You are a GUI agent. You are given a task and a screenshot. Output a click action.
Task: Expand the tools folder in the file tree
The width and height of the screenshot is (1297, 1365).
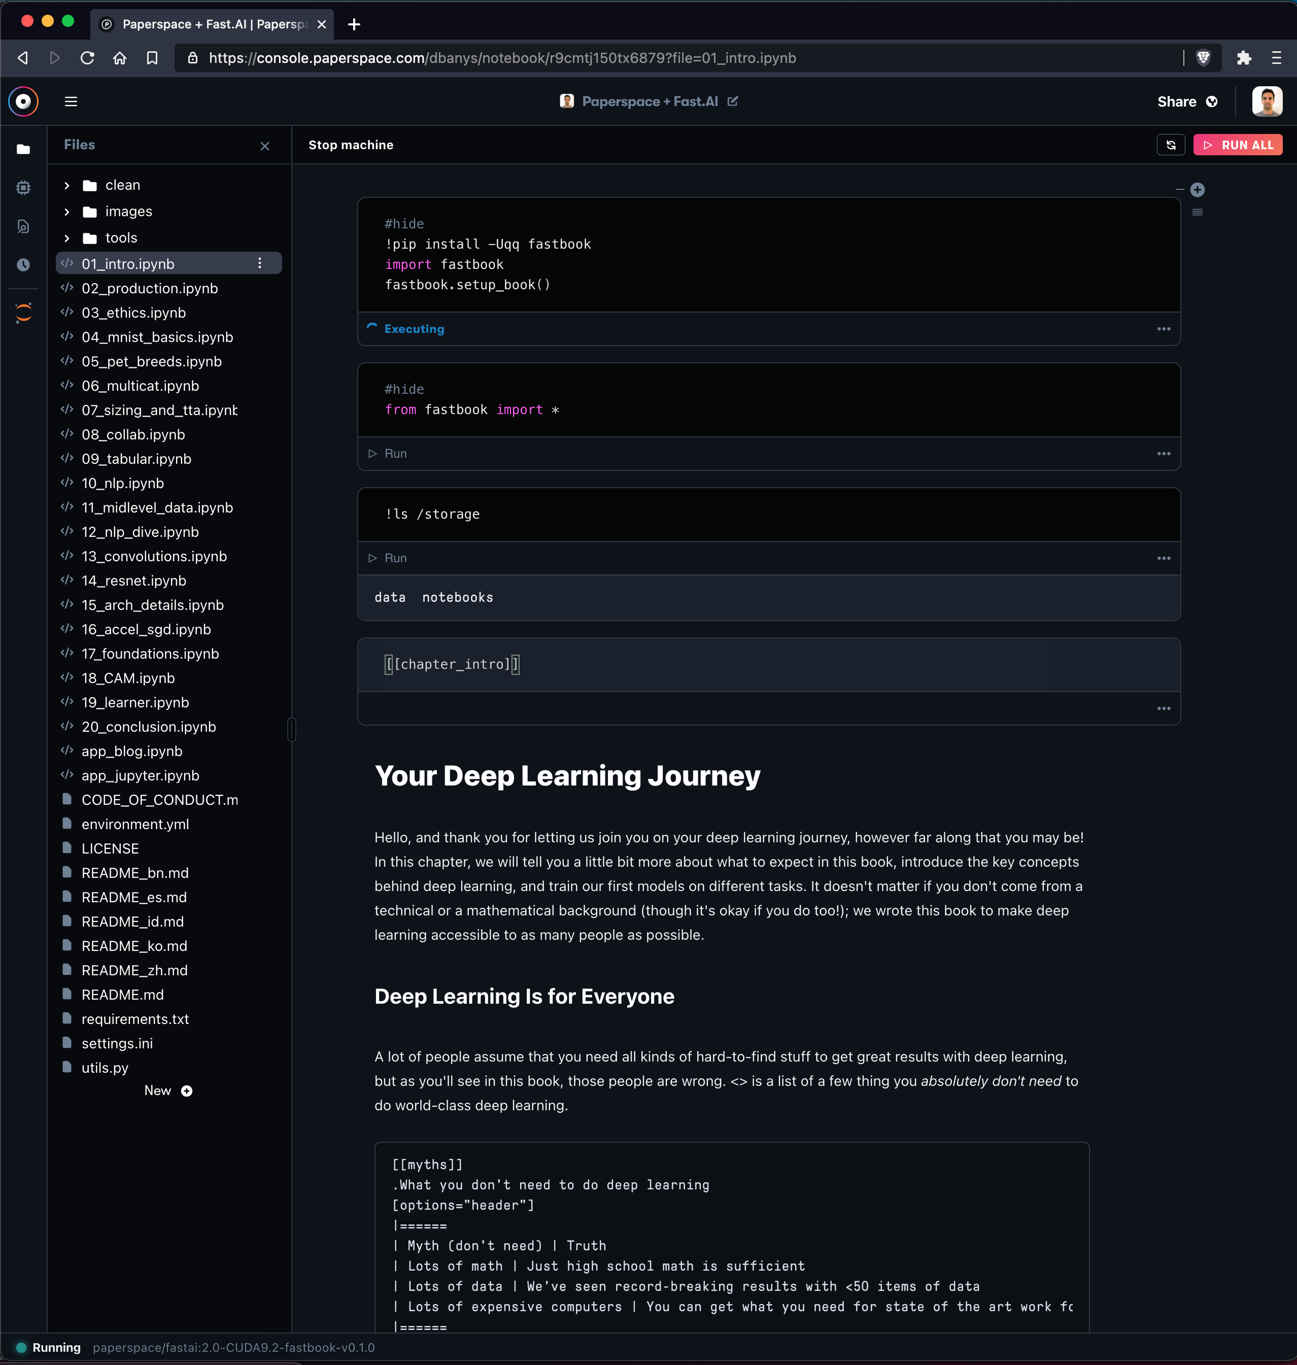67,237
